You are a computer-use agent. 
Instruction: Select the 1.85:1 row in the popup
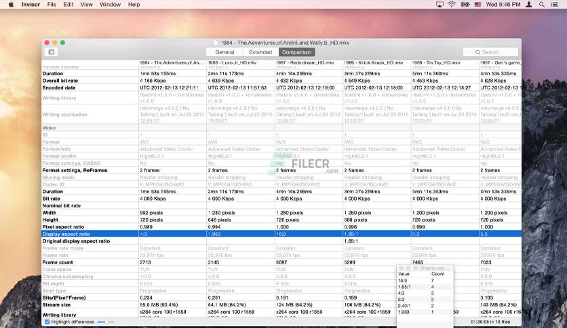tap(425, 287)
